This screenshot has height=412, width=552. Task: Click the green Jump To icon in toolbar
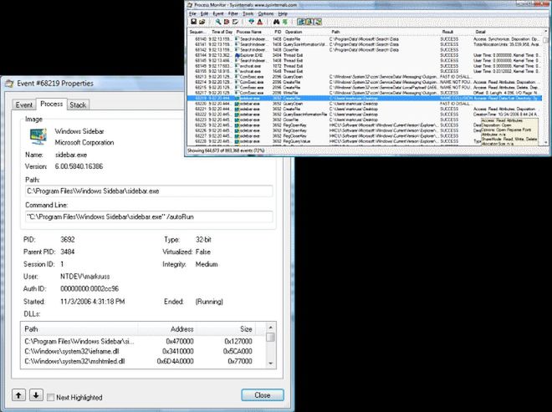[285, 22]
